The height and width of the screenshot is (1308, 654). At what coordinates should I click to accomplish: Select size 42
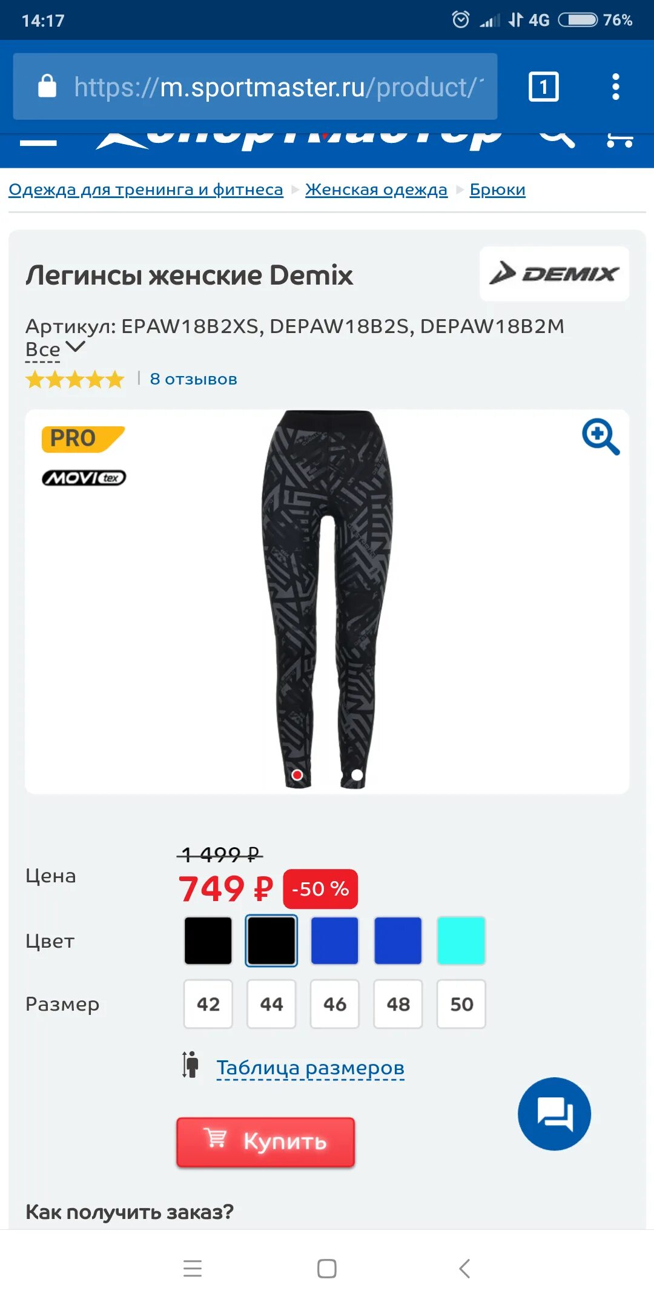click(x=208, y=1004)
